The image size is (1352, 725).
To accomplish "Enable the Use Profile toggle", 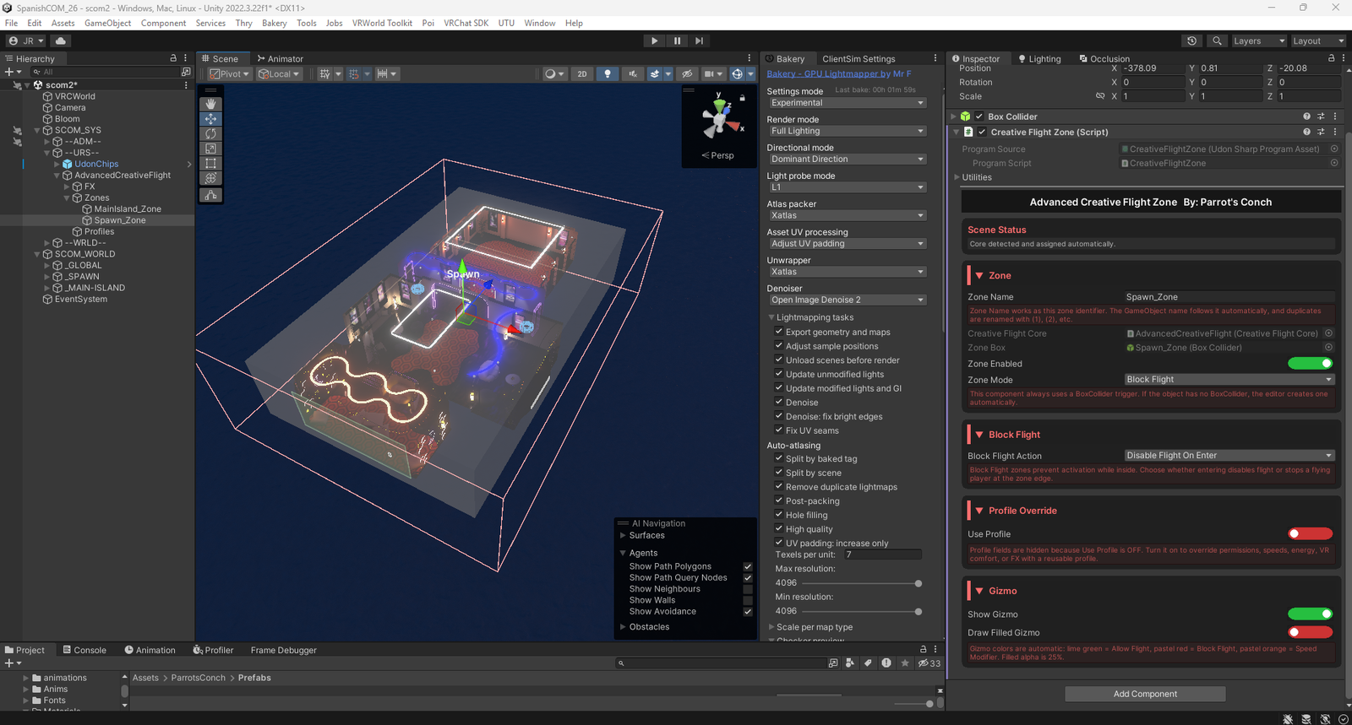I will pos(1310,533).
